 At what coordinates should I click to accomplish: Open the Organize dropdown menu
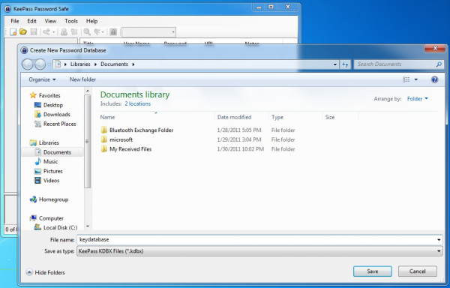pyautogui.click(x=42, y=79)
